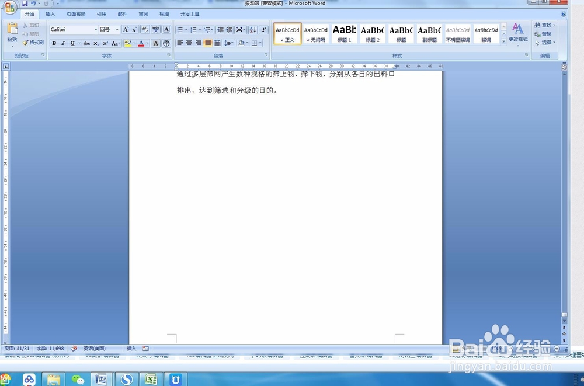Open the Numbering list dropdown arrow
This screenshot has height=386, width=584.
click(200, 30)
